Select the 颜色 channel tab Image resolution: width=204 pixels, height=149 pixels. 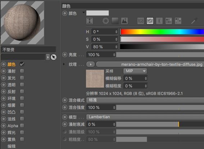tap(12, 64)
